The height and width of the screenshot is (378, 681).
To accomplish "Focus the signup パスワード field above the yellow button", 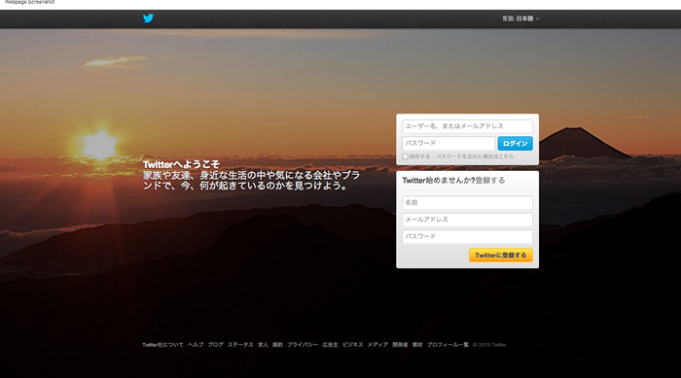I will (467, 236).
